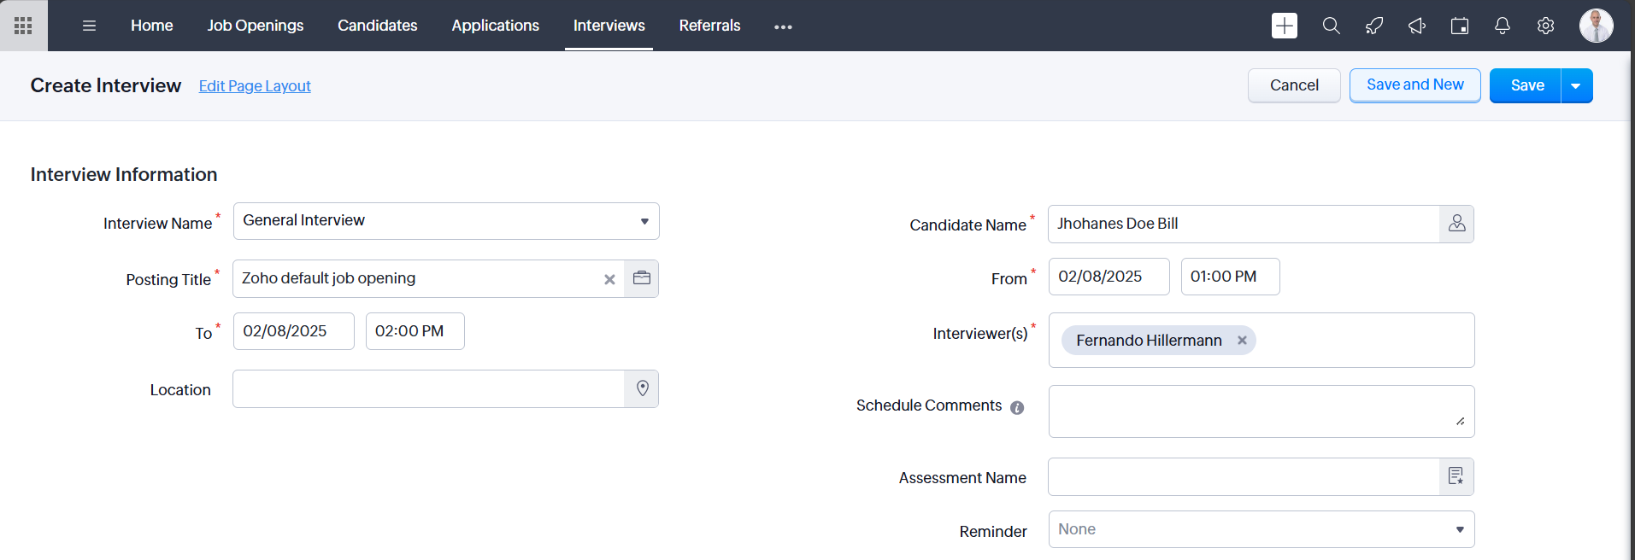Click the location map pin icon
Viewport: 1635px width, 560px height.
(642, 388)
